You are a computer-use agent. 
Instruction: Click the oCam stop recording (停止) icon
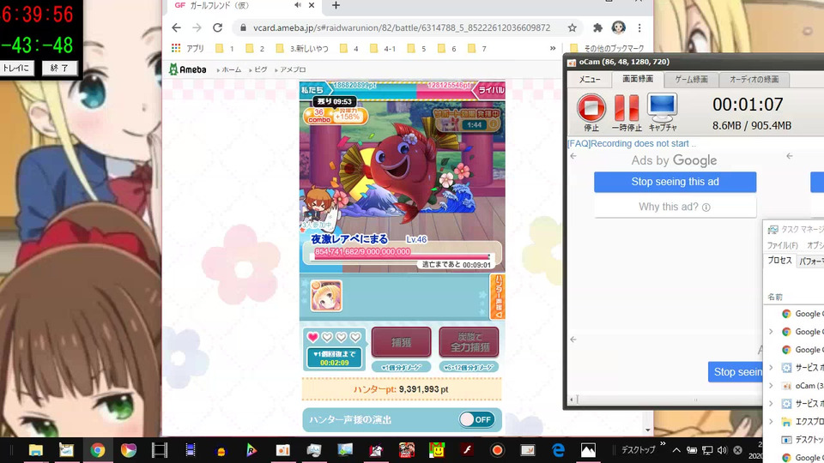point(591,108)
